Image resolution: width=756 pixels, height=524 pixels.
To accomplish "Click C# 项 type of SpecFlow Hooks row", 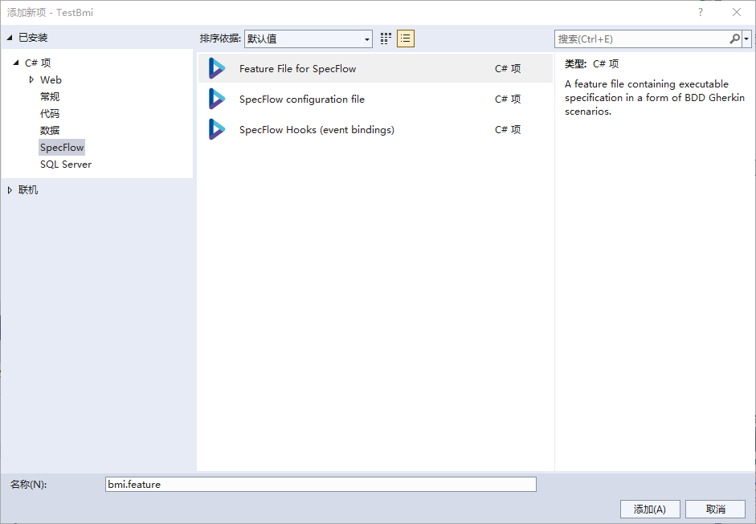I will pyautogui.click(x=508, y=129).
